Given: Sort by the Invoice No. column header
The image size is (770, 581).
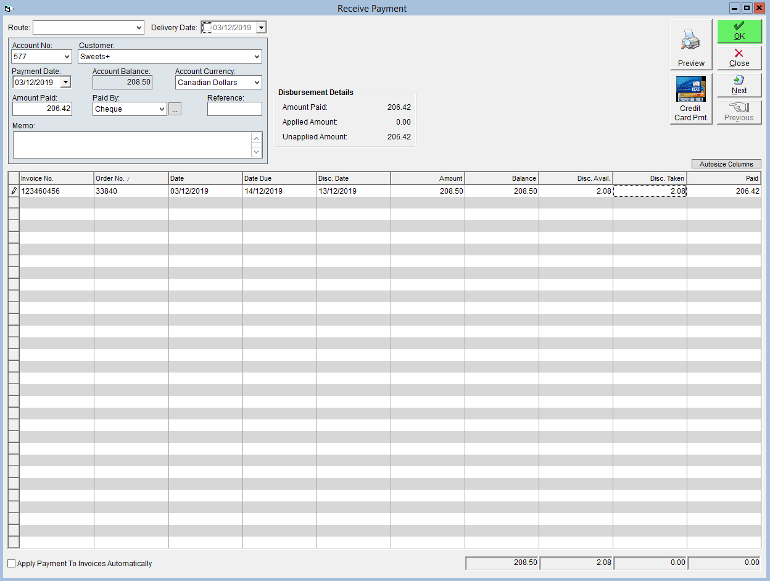Looking at the screenshot, I should pyautogui.click(x=57, y=178).
